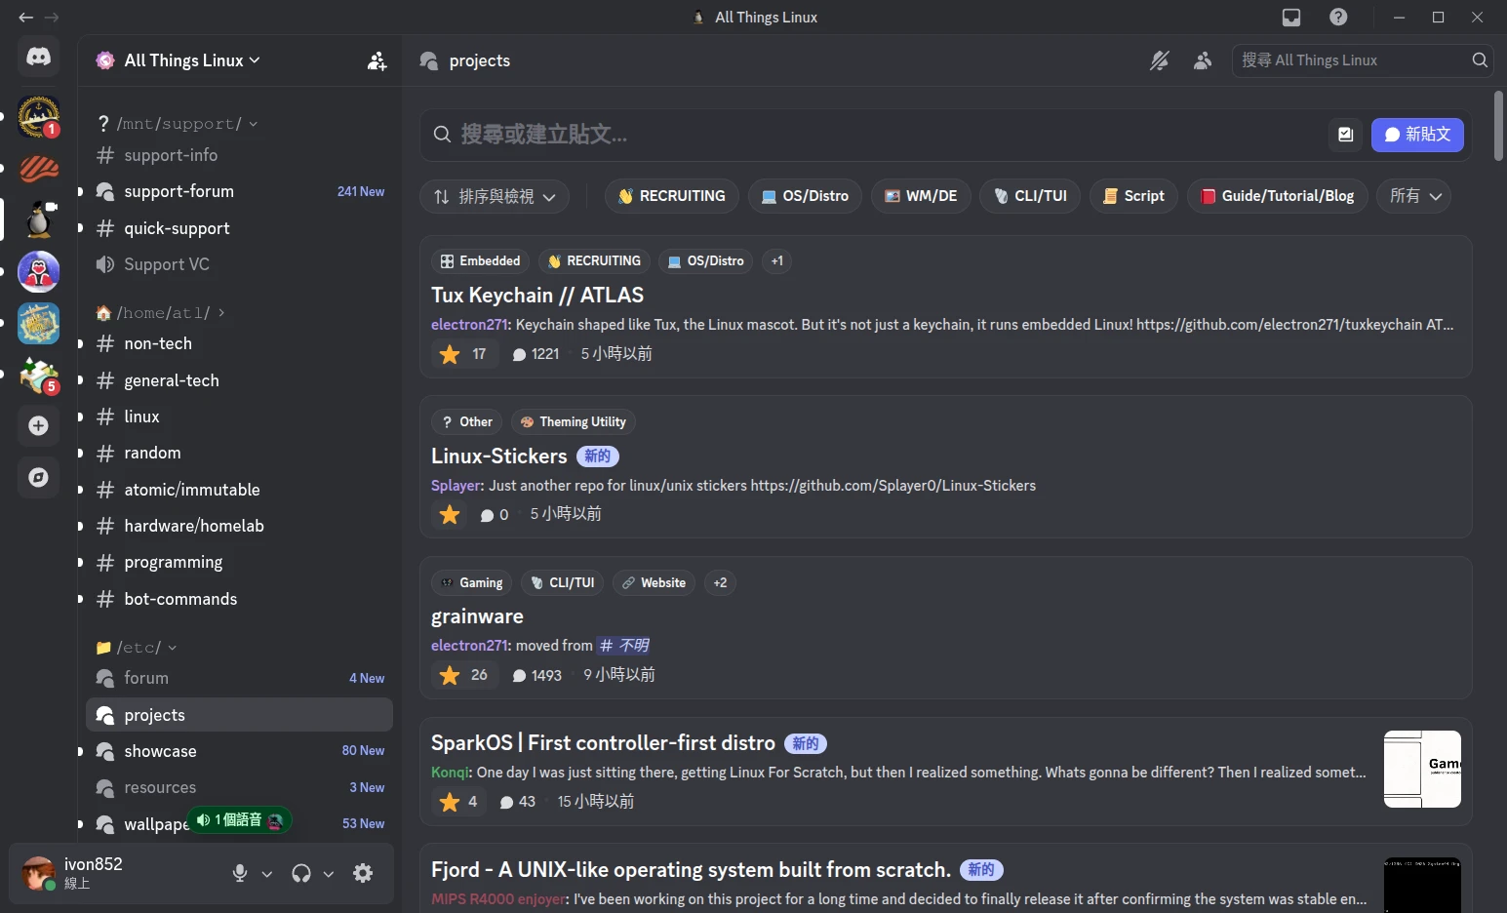Image resolution: width=1507 pixels, height=913 pixels.
Task: Toggle the notification bell mute icon
Action: (x=1159, y=60)
